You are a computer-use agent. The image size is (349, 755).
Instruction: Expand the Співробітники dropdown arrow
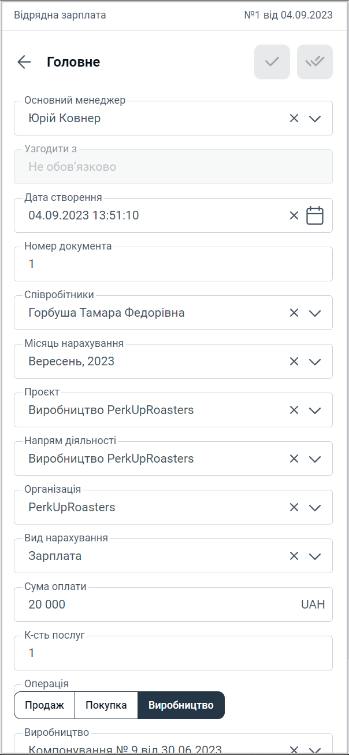coord(315,313)
